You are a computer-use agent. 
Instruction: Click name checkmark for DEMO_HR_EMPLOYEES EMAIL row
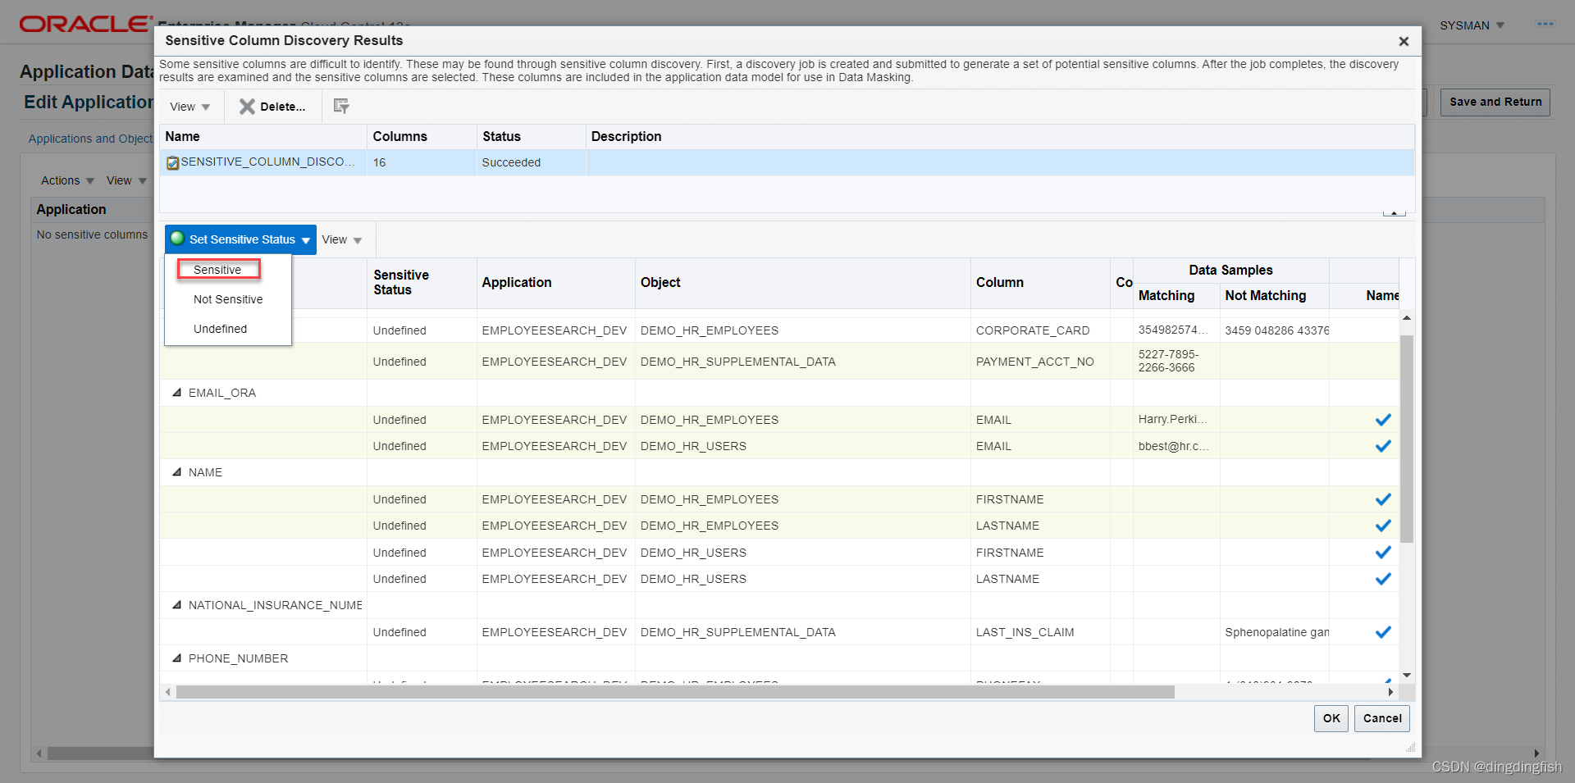point(1383,420)
